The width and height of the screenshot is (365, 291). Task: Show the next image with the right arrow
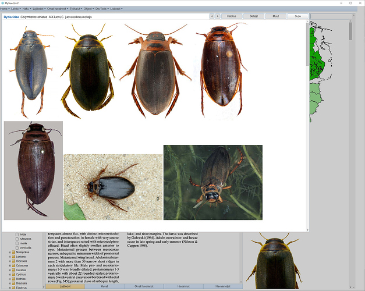click(x=218, y=16)
